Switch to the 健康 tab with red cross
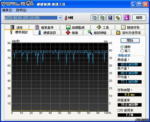Image resolution: width=150 pixels, height=122 pixels. point(72,33)
